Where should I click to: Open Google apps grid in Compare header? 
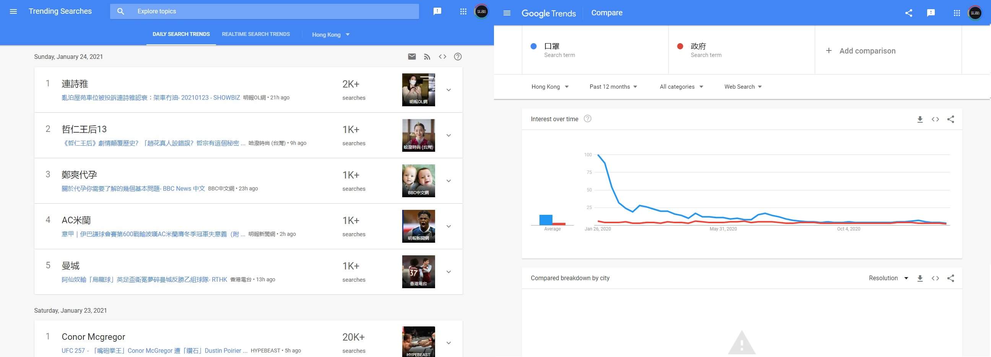click(957, 13)
